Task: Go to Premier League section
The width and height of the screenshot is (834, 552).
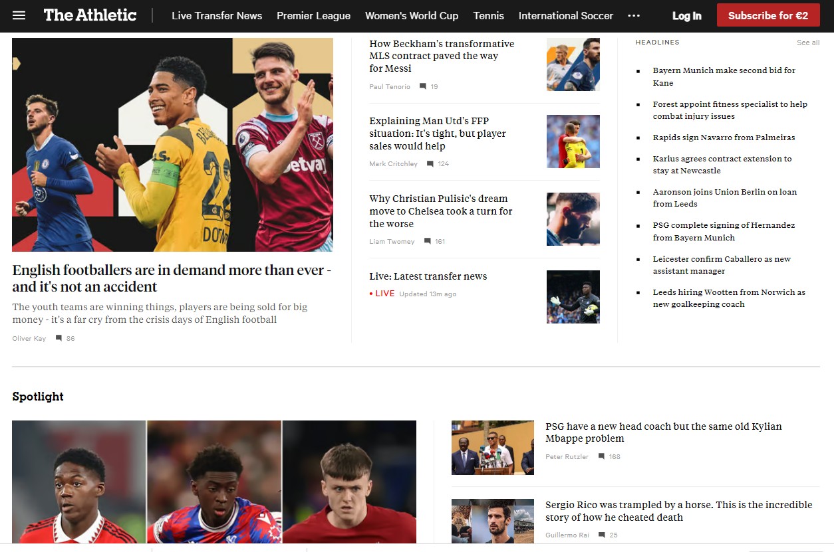Action: [x=314, y=15]
